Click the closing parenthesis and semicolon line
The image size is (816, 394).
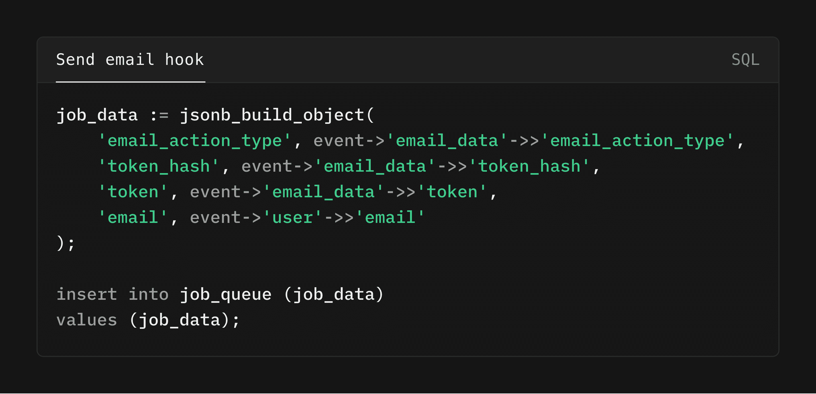point(66,243)
